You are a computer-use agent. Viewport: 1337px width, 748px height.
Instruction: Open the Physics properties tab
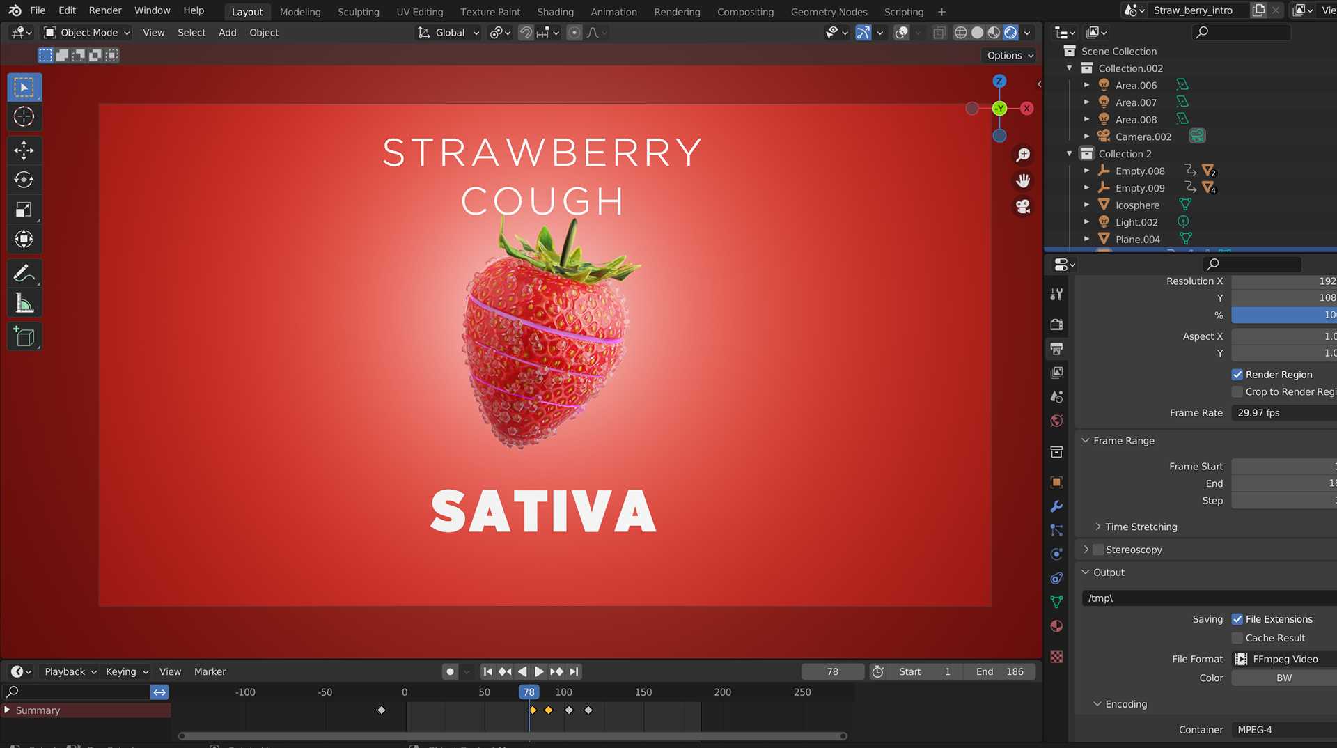(x=1056, y=554)
